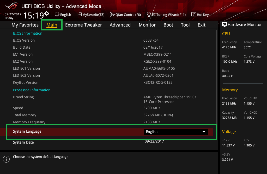Open Qfan Control(F6) fan icon
The image size is (267, 174).
pos(112,15)
